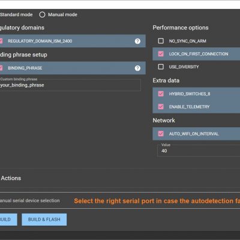Image resolution: width=240 pixels, height=240 pixels.
Task: Click the LOCK_ON_FIRST_CONNECTION label text
Action: (x=199, y=54)
